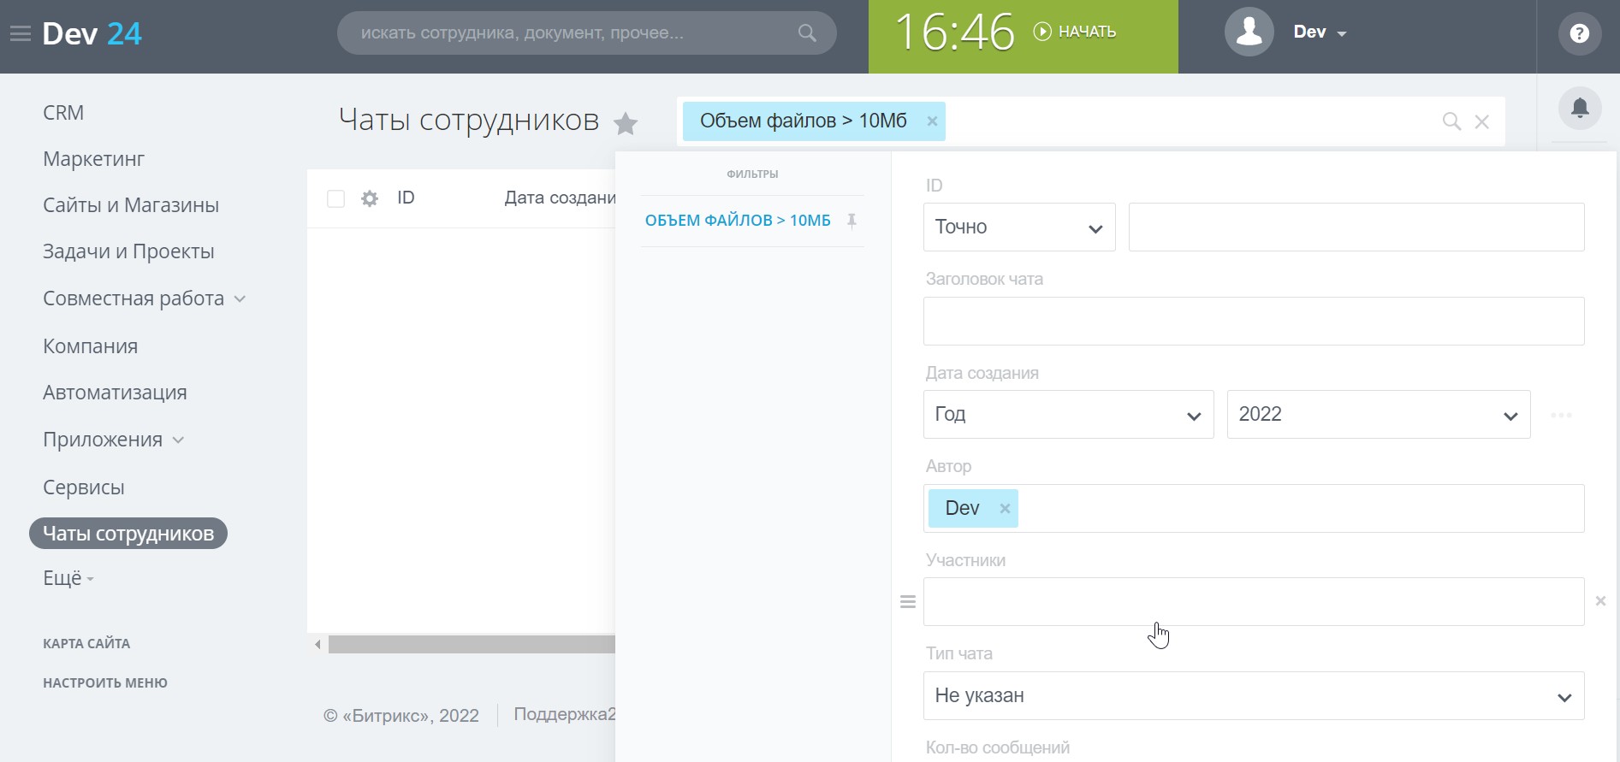Remove the 'Объем файлов > 10Мб' filter tag
This screenshot has width=1620, height=762.
coord(932,121)
